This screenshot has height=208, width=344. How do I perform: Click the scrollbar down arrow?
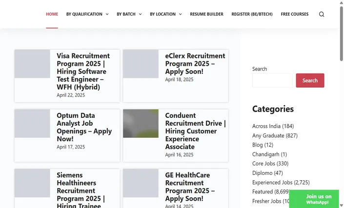click(x=342, y=205)
